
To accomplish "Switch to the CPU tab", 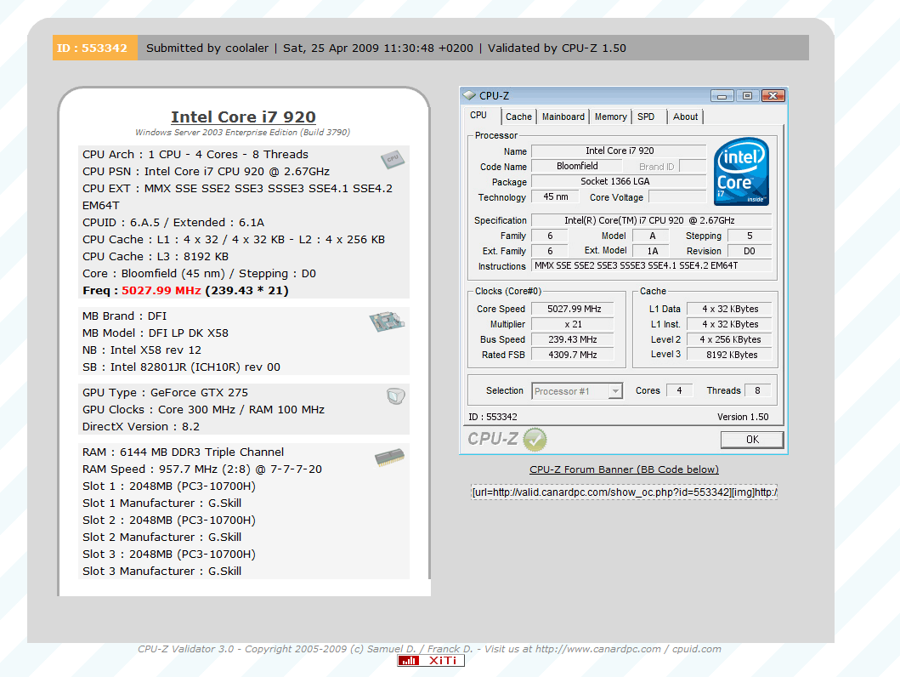I will pyautogui.click(x=478, y=116).
